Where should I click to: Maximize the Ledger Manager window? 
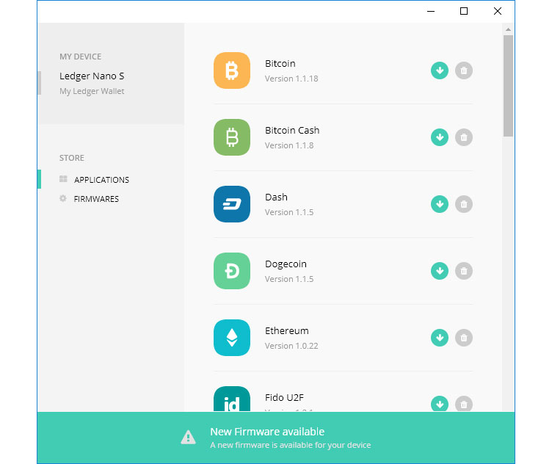[x=464, y=11]
